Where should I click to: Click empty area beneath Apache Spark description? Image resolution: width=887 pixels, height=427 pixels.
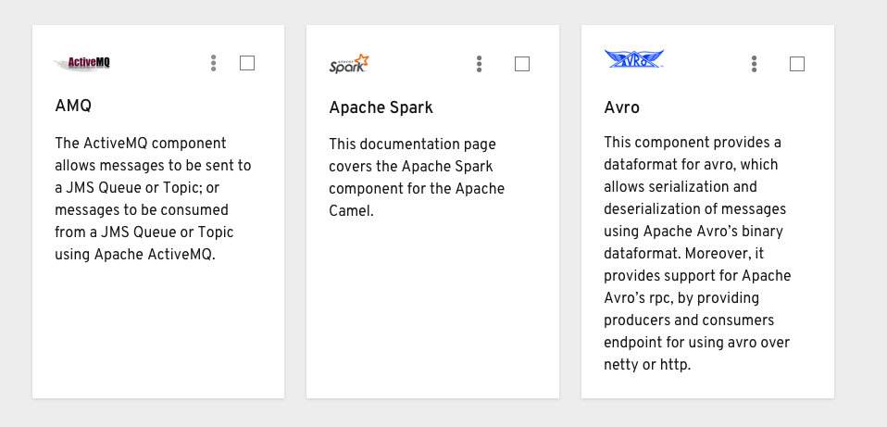pyautogui.click(x=432, y=308)
